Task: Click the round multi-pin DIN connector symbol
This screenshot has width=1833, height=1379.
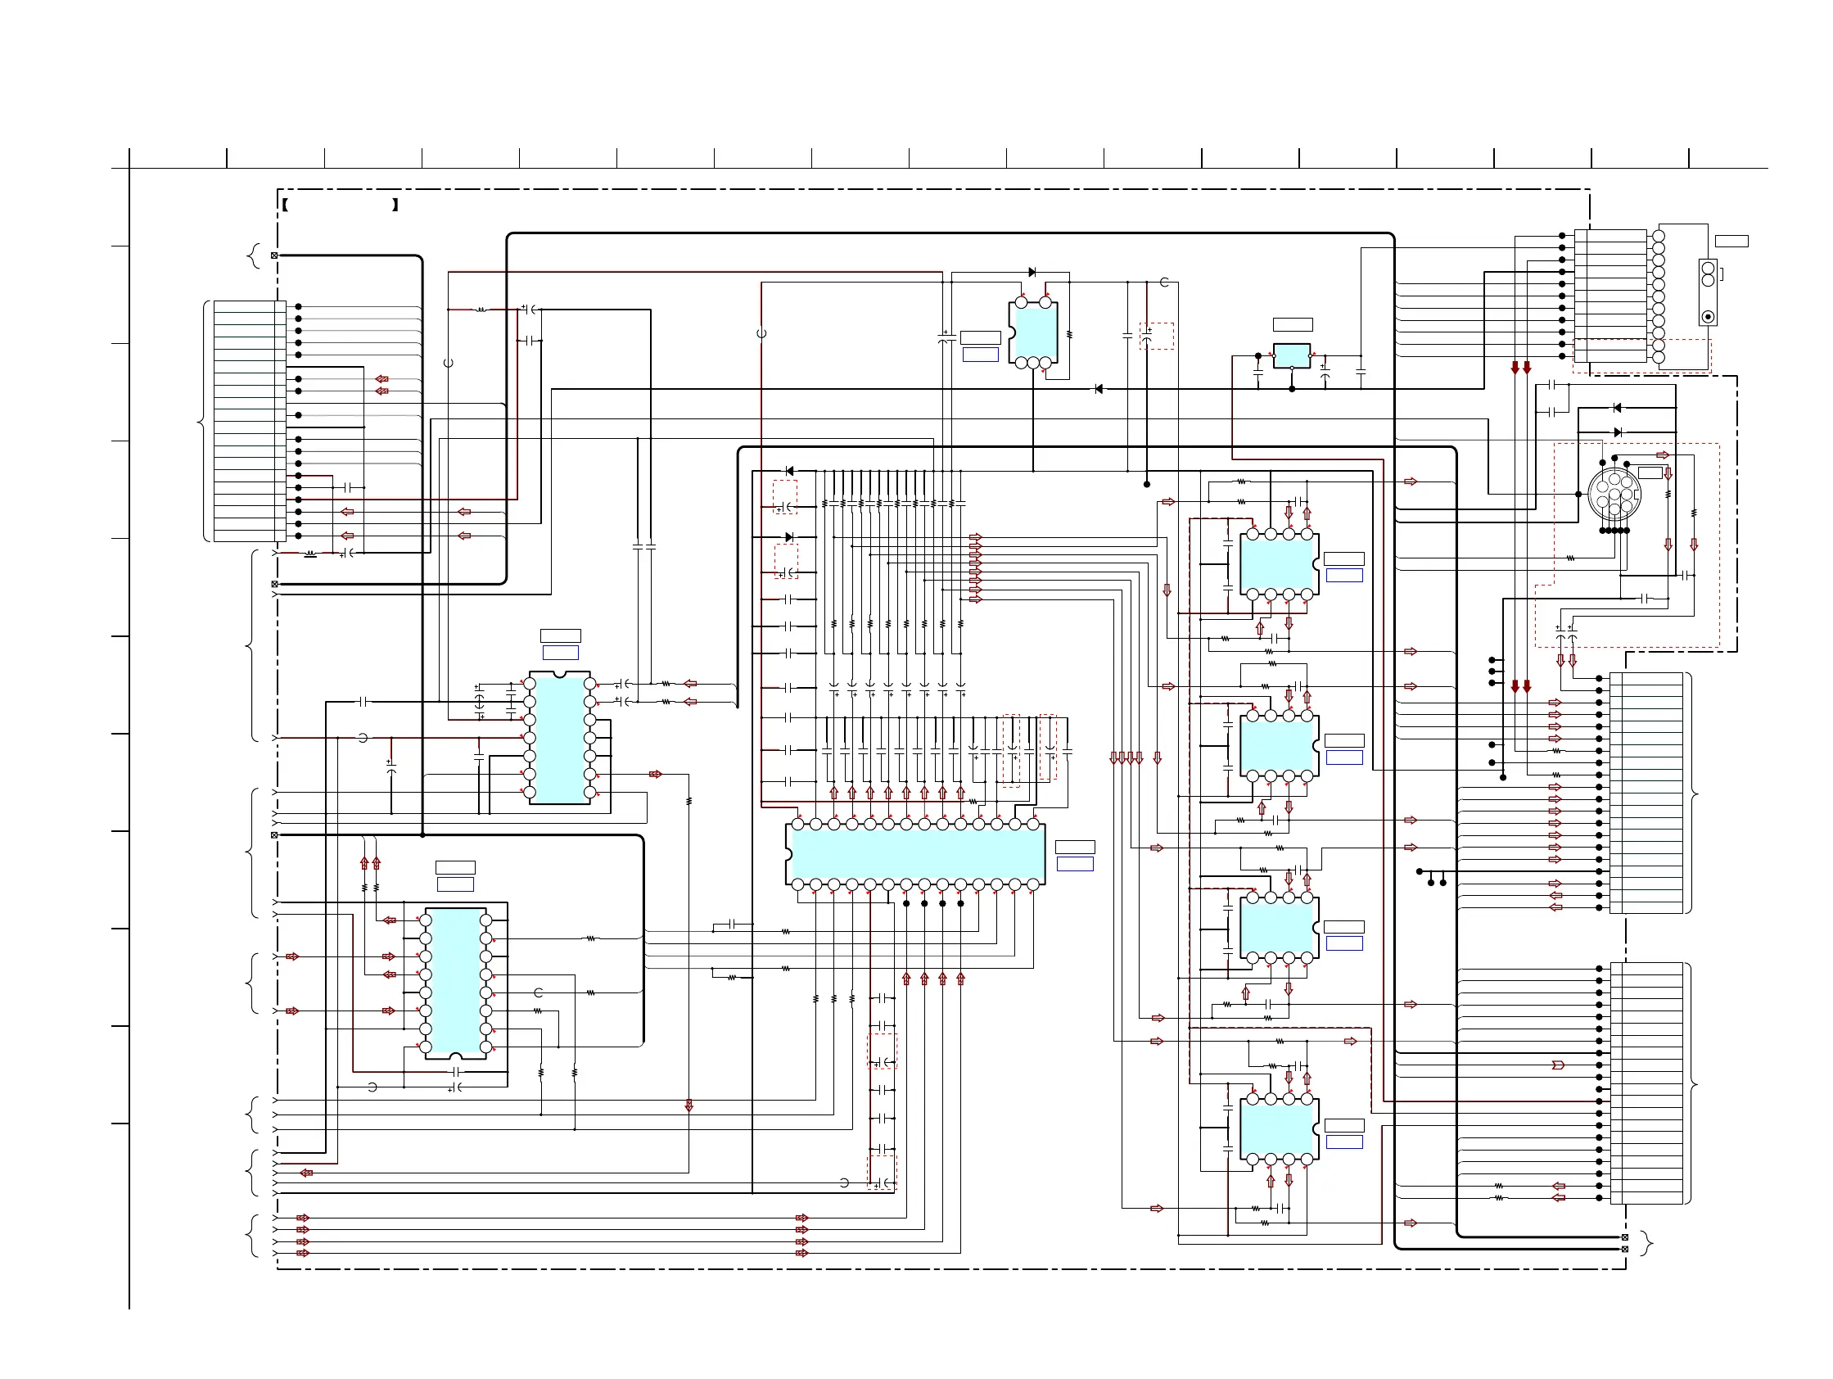Action: (x=1614, y=495)
